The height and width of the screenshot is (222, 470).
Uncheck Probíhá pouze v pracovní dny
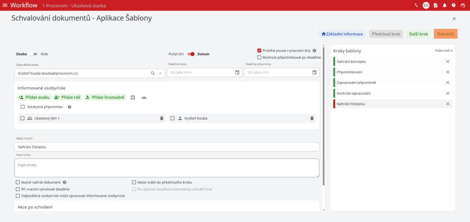259,50
